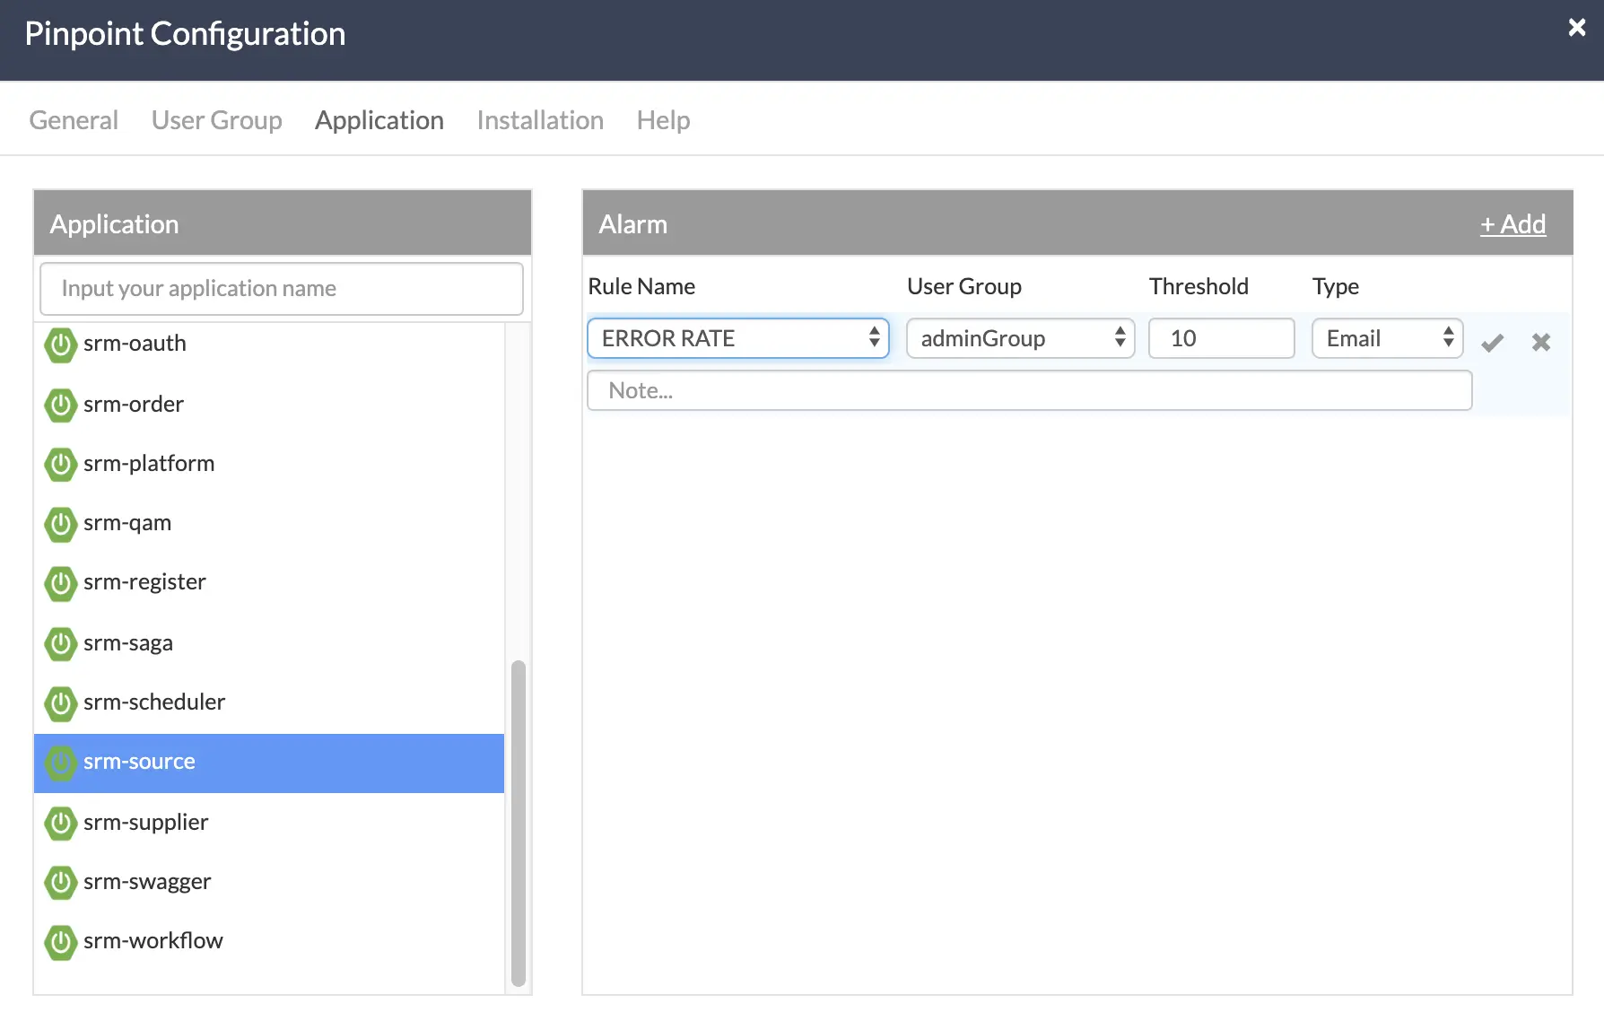Select srm-supplier in the application list
The height and width of the screenshot is (1012, 1604).
coord(269,823)
